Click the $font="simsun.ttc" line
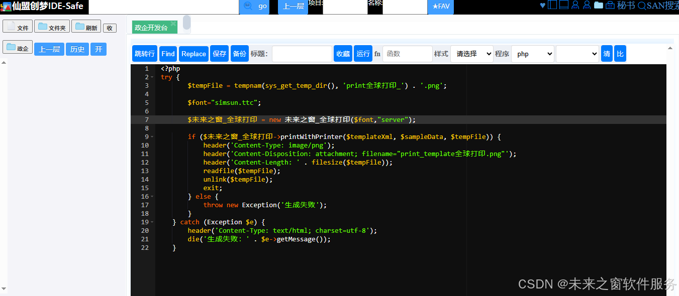This screenshot has height=296, width=679. point(224,103)
